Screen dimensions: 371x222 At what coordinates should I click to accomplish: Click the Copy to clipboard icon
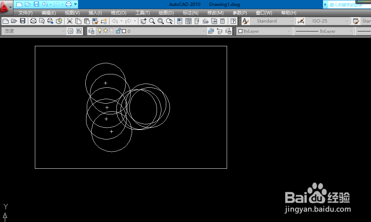[x=78, y=21]
